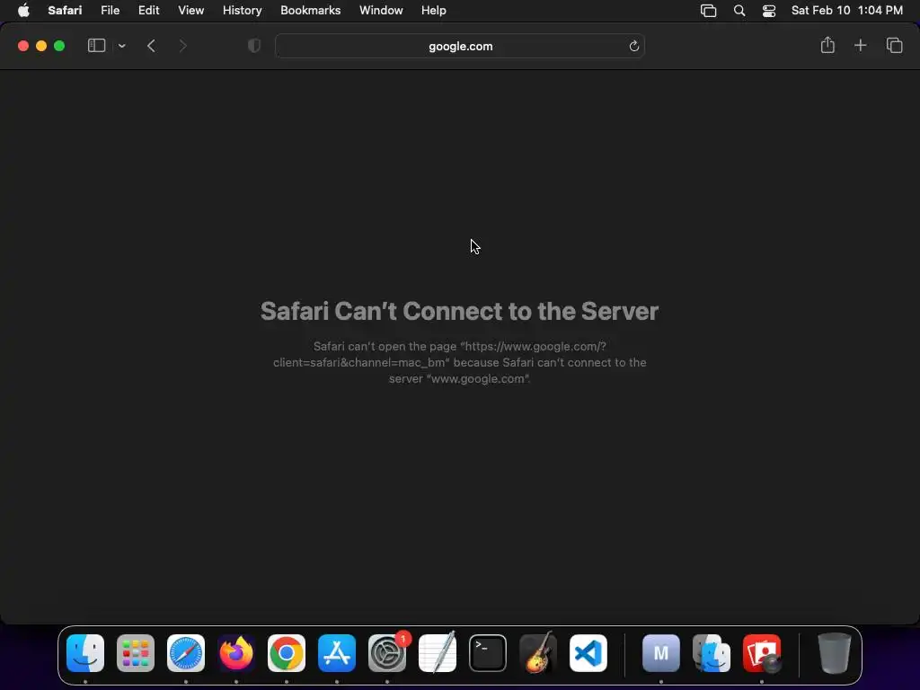Toggle the Safari sidebar button

point(96,46)
